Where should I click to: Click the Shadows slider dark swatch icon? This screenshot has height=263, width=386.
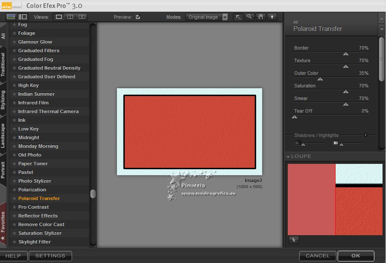click(298, 143)
